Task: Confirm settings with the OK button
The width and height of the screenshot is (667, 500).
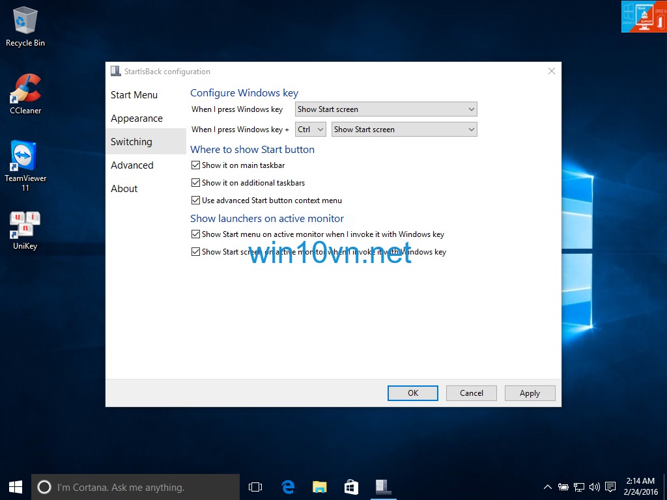Action: 412,393
